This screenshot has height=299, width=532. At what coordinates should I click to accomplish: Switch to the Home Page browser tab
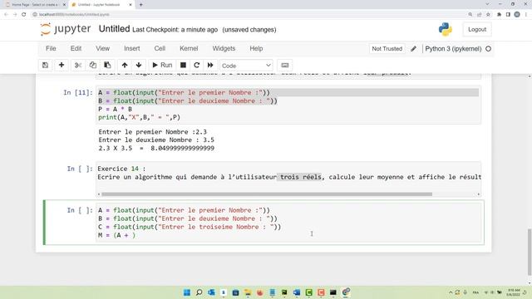pyautogui.click(x=34, y=5)
